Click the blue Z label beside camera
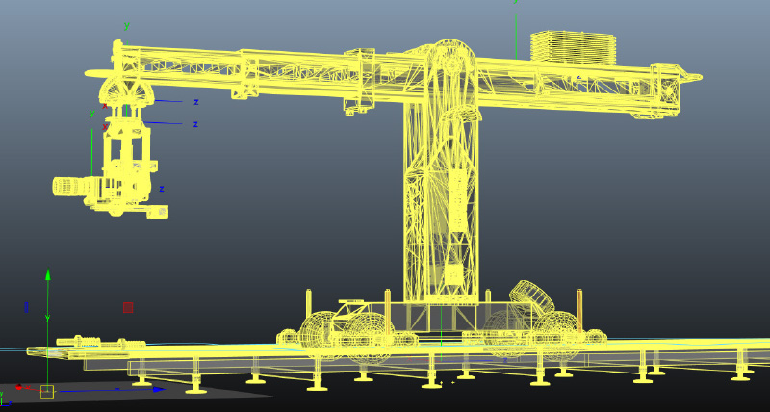The height and width of the screenshot is (412, 770). 162,189
